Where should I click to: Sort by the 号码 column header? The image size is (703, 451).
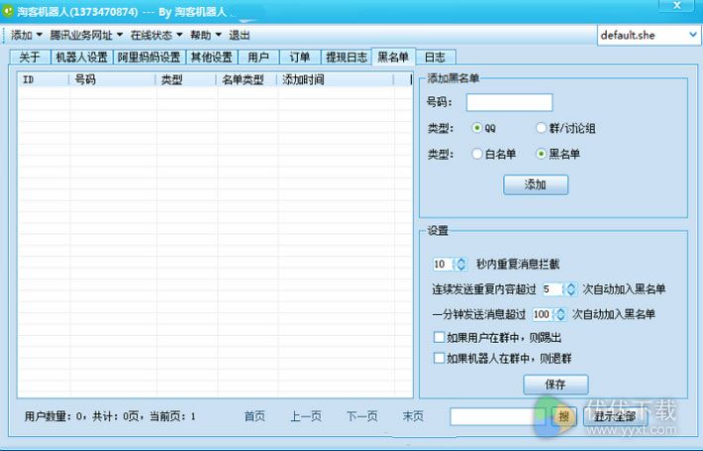(113, 80)
